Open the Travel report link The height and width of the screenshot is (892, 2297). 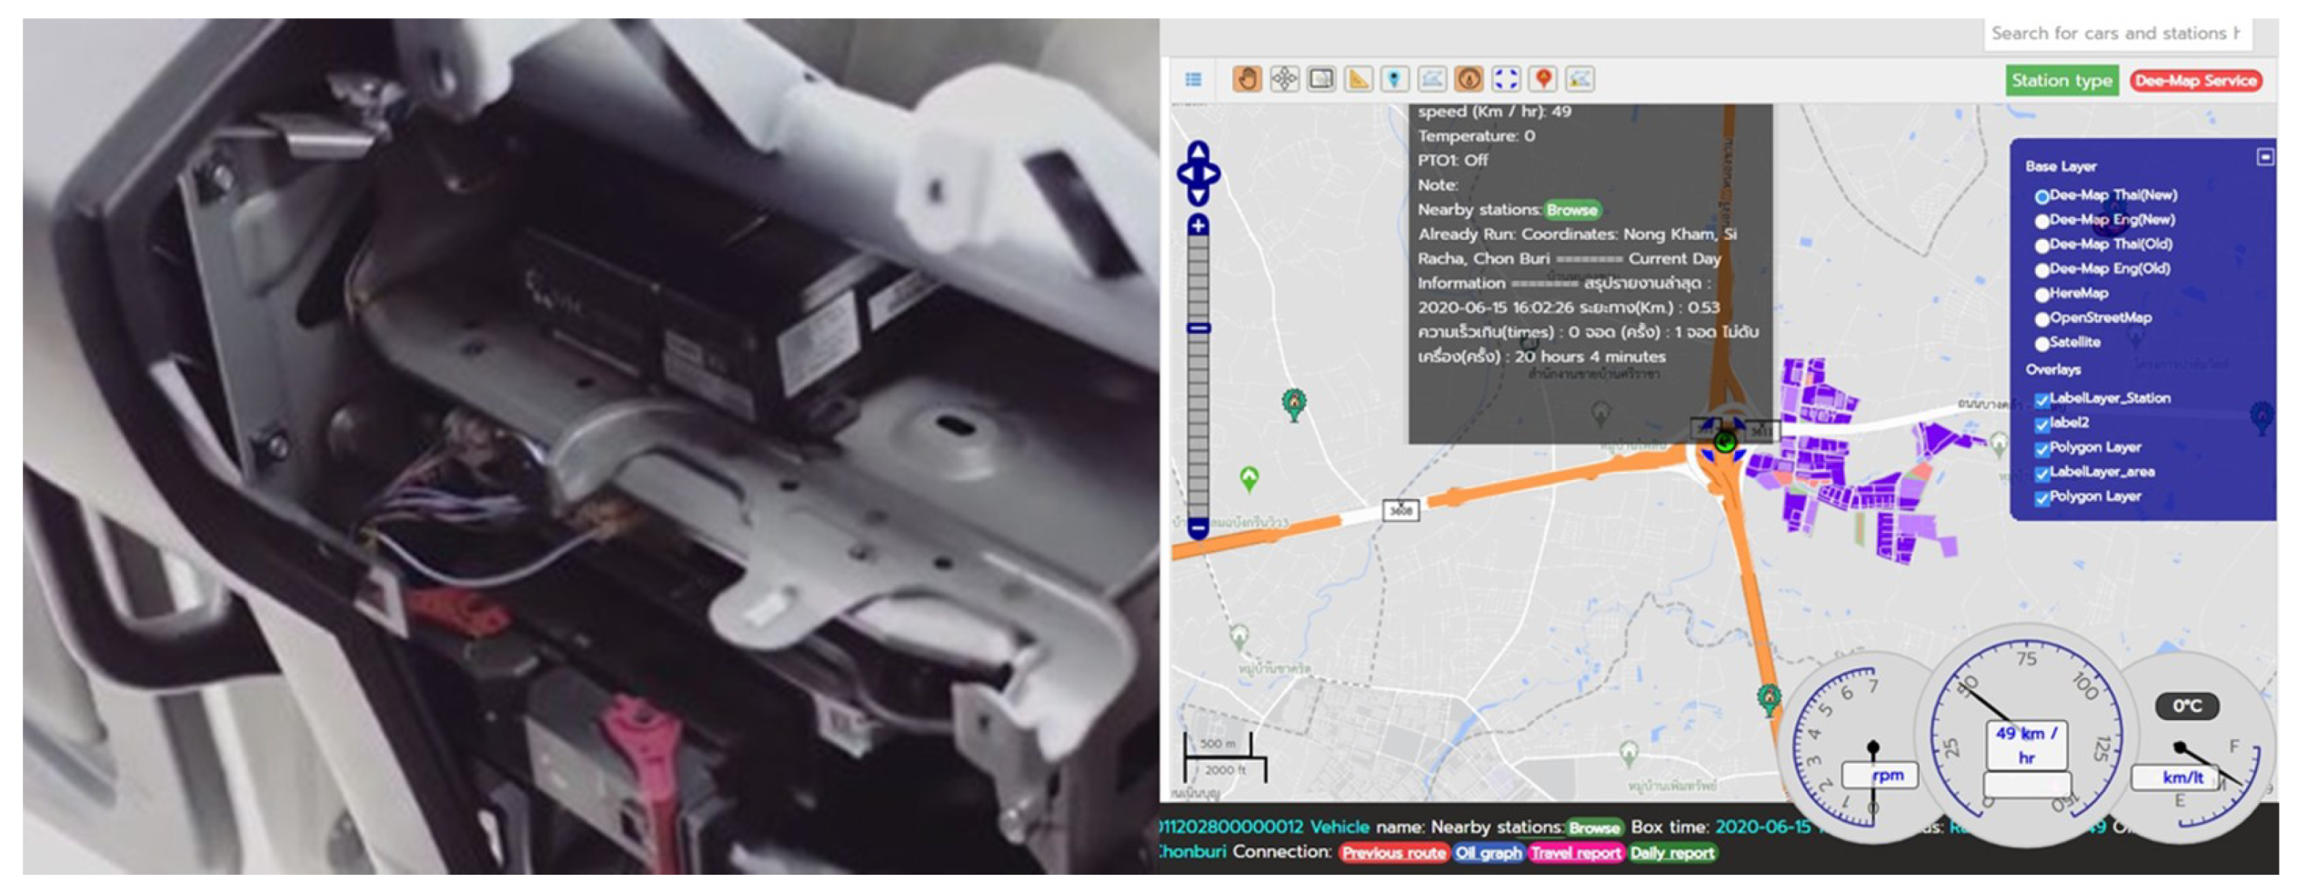(1575, 853)
